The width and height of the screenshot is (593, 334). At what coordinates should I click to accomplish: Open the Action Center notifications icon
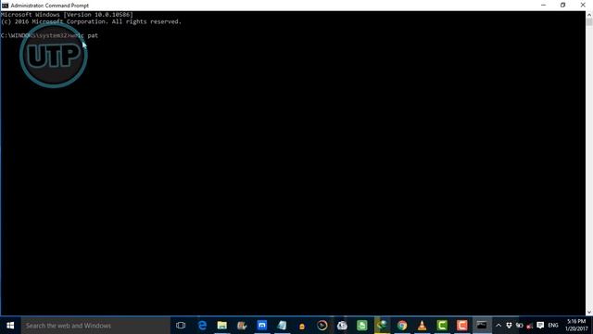point(540,326)
